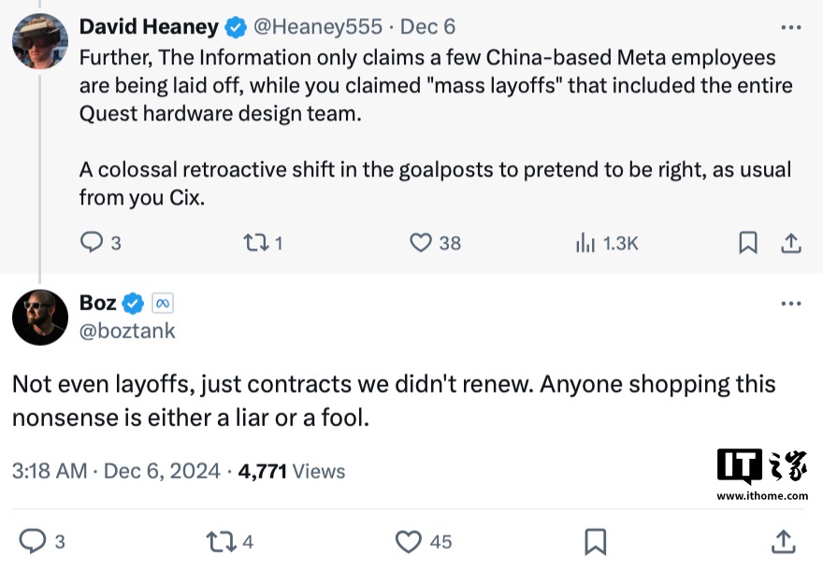Open the 3:18 AM Dec 6, 2024 timestamp
Viewport: 823px width, 570px height.
[116, 471]
